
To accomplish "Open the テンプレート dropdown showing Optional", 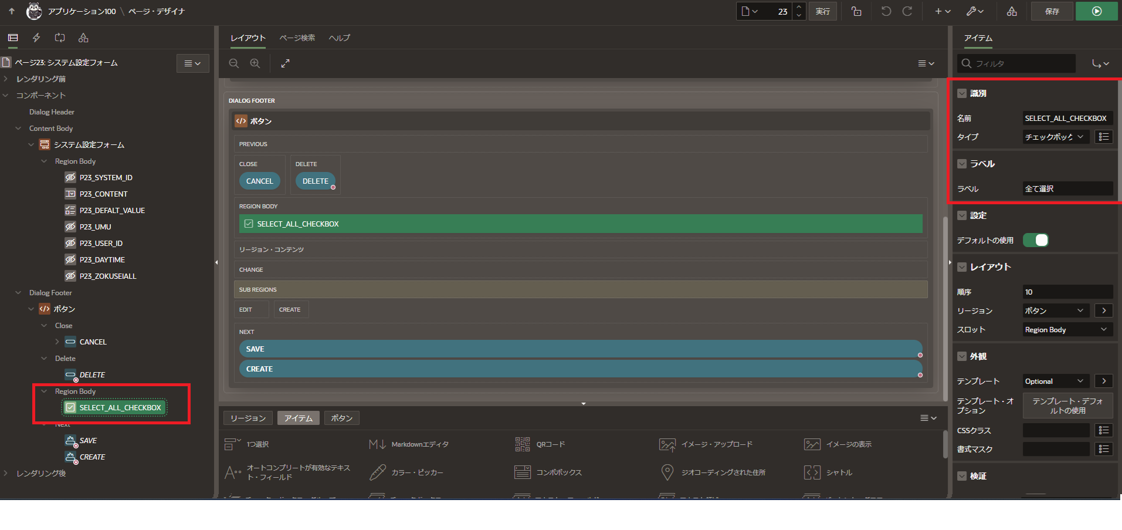I will tap(1056, 381).
